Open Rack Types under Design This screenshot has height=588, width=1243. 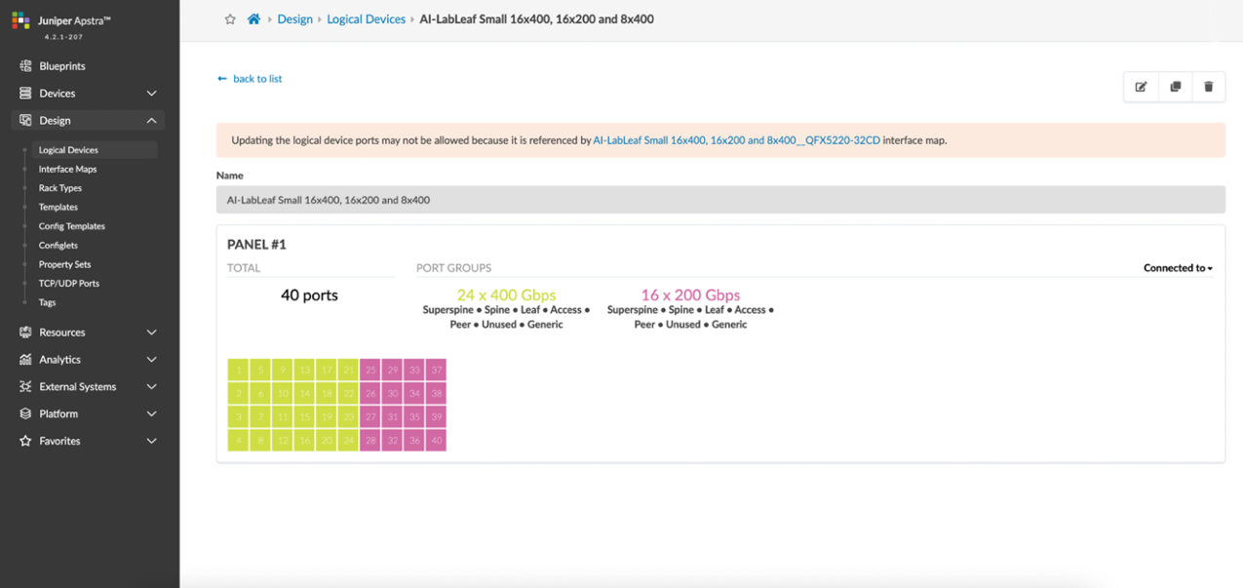click(x=60, y=188)
